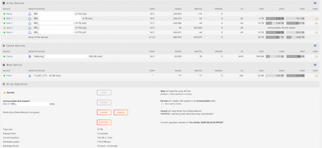Click Cache Samsung drive icon

point(30,56)
